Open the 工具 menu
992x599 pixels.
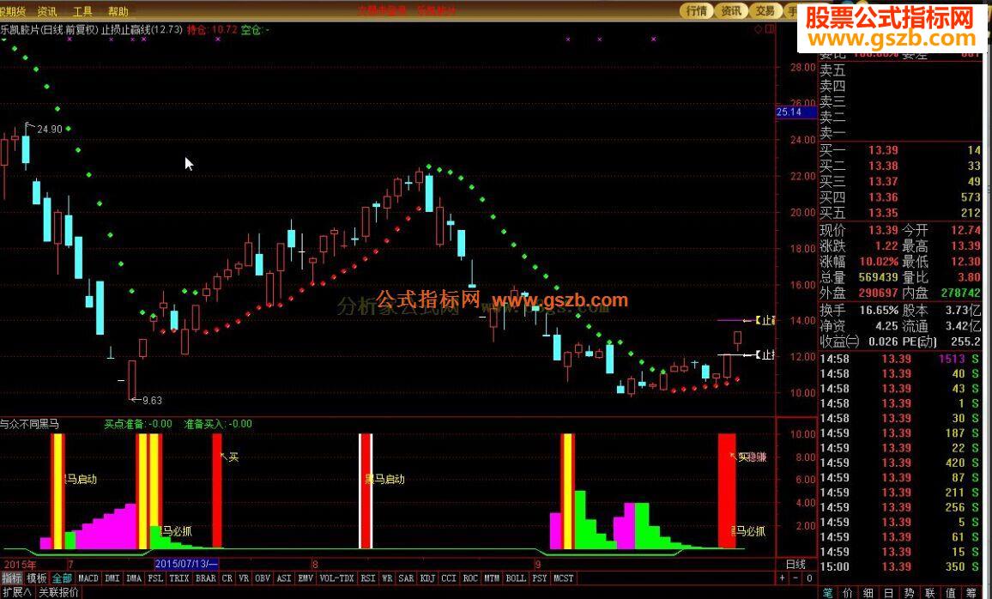(82, 11)
